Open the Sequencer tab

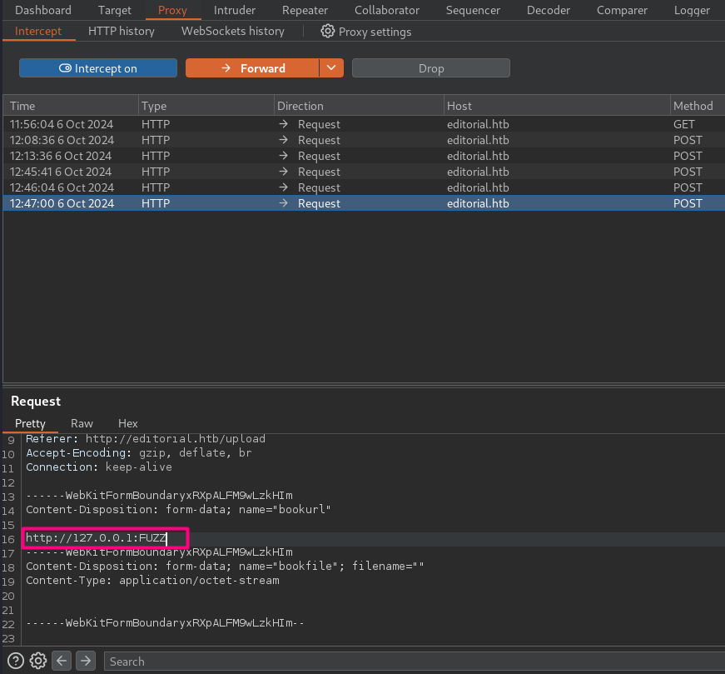coord(473,10)
